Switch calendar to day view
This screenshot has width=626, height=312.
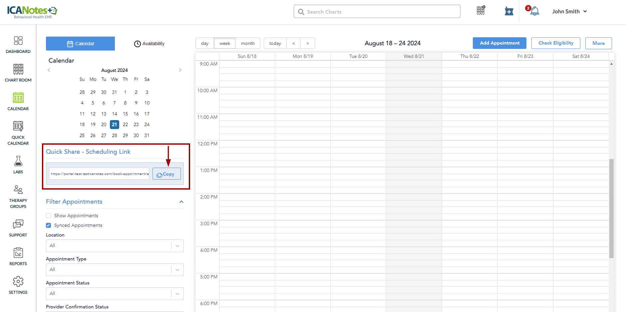205,43
